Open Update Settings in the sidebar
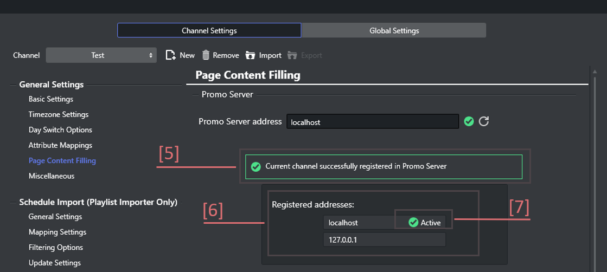This screenshot has width=607, height=272. coord(55,263)
